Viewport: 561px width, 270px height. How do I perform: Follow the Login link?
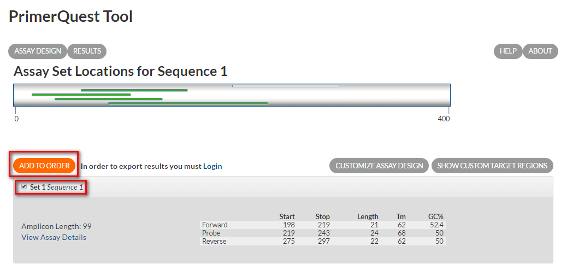(x=212, y=166)
